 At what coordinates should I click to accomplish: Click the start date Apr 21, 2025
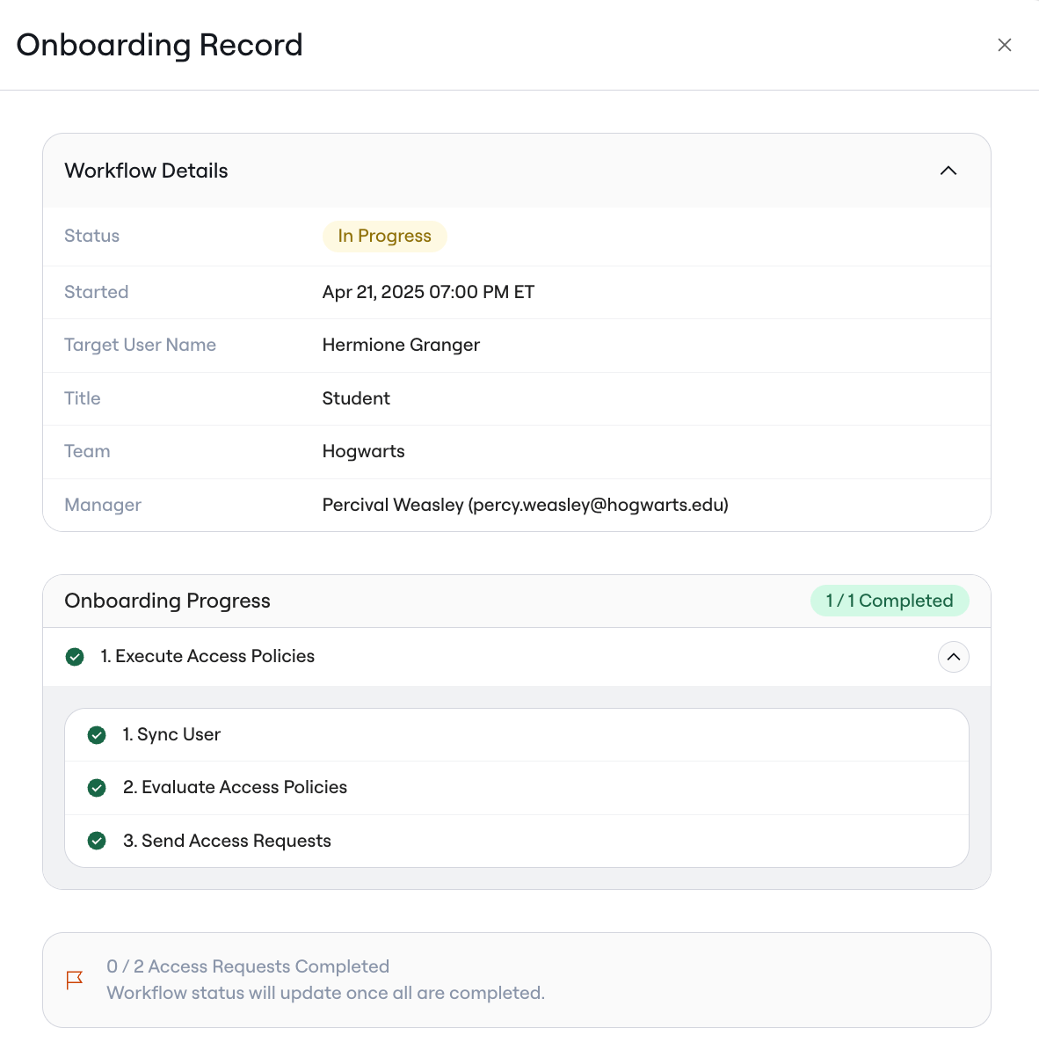[x=374, y=292]
